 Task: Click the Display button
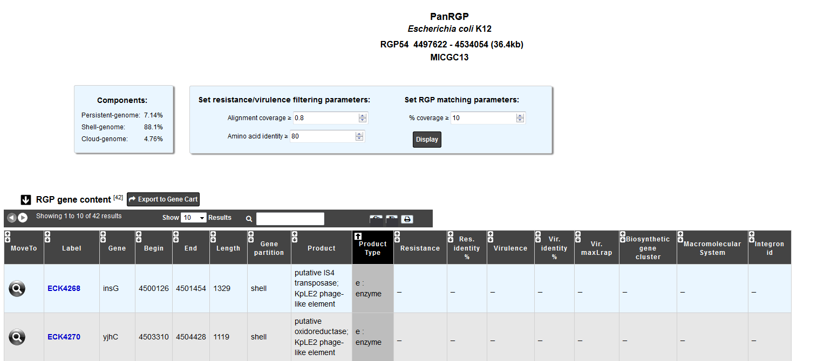click(427, 140)
